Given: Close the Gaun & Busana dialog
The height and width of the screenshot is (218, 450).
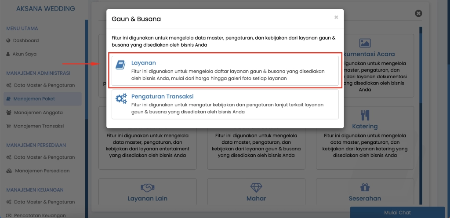Looking at the screenshot, I should (x=336, y=17).
